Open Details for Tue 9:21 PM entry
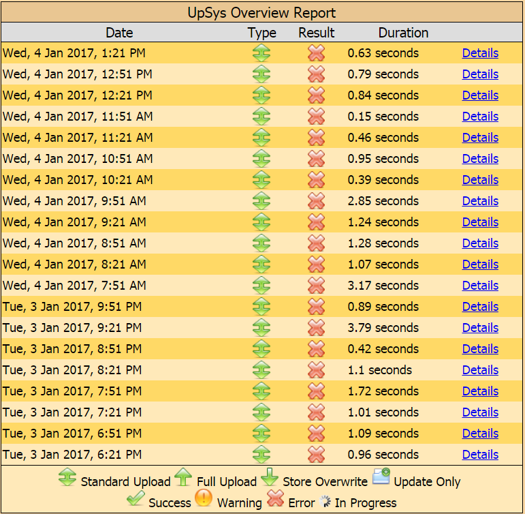The height and width of the screenshot is (514, 525). point(480,328)
